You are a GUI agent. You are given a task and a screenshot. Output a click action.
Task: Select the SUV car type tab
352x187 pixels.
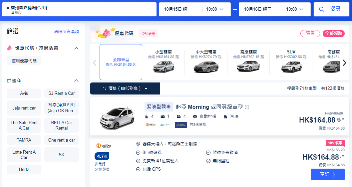tap(291, 62)
